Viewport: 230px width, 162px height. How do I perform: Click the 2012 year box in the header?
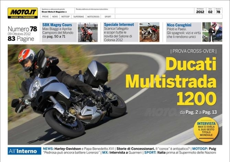click(x=200, y=11)
